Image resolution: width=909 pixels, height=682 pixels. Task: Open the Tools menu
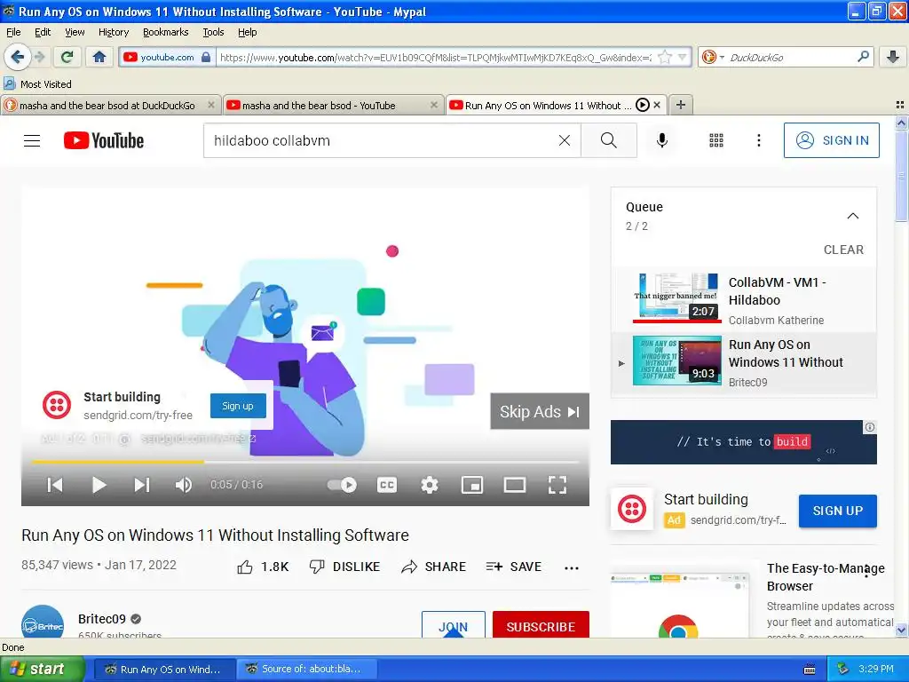[213, 32]
